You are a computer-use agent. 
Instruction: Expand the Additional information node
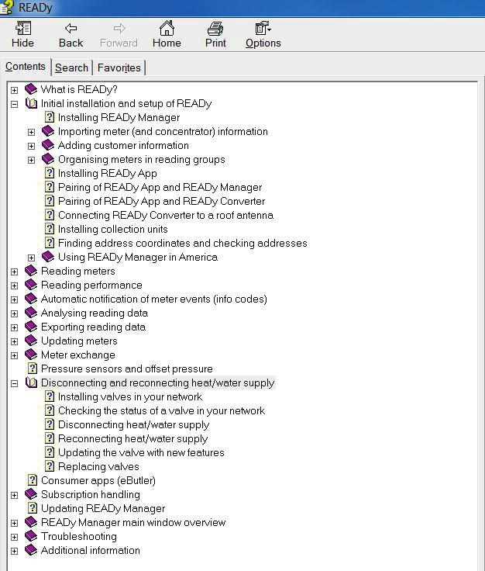coord(14,551)
